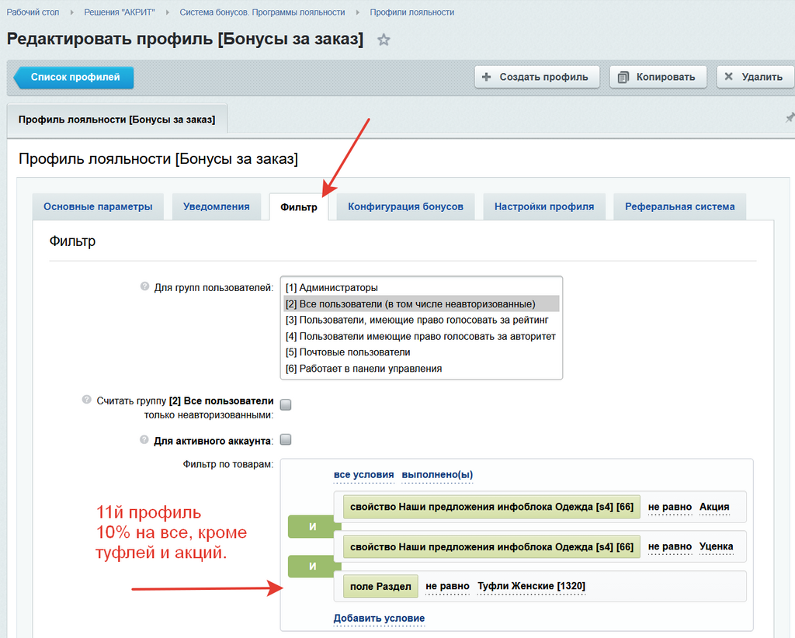Open 'Профили лояльности' breadcrumb link
Screen dimensions: 795x638
coord(411,12)
